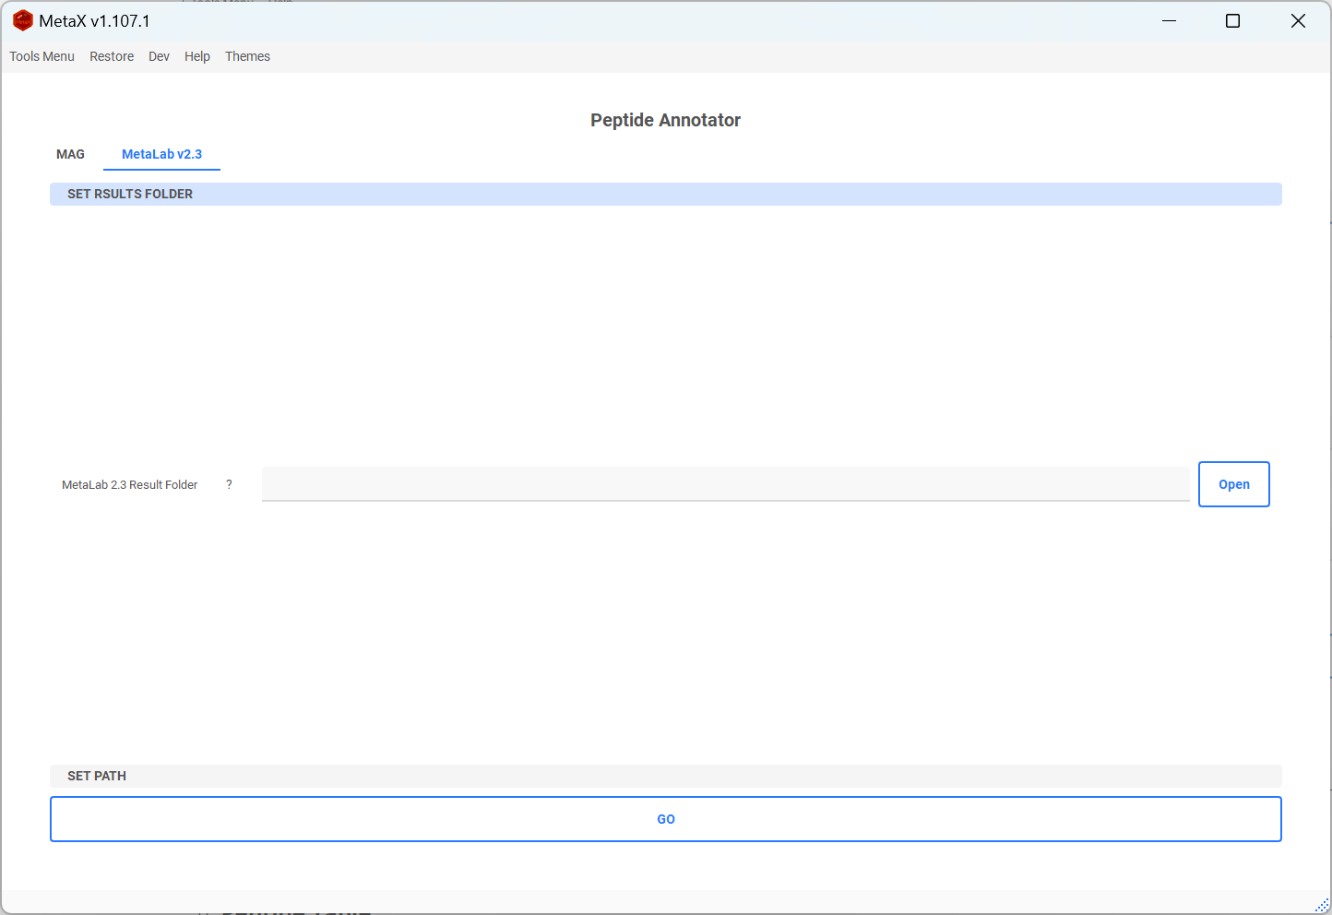
Task: Click the GO button
Action: [x=665, y=819]
